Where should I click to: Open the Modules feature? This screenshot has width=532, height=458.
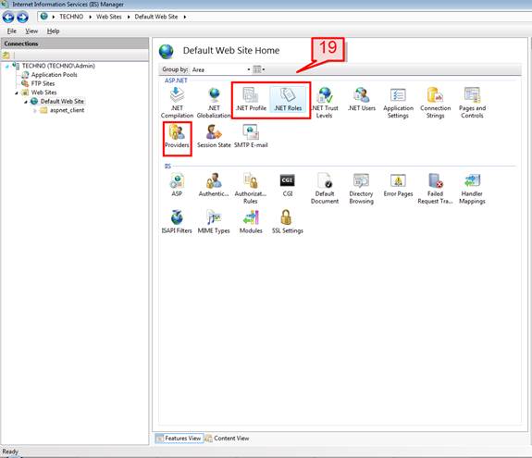(x=251, y=222)
